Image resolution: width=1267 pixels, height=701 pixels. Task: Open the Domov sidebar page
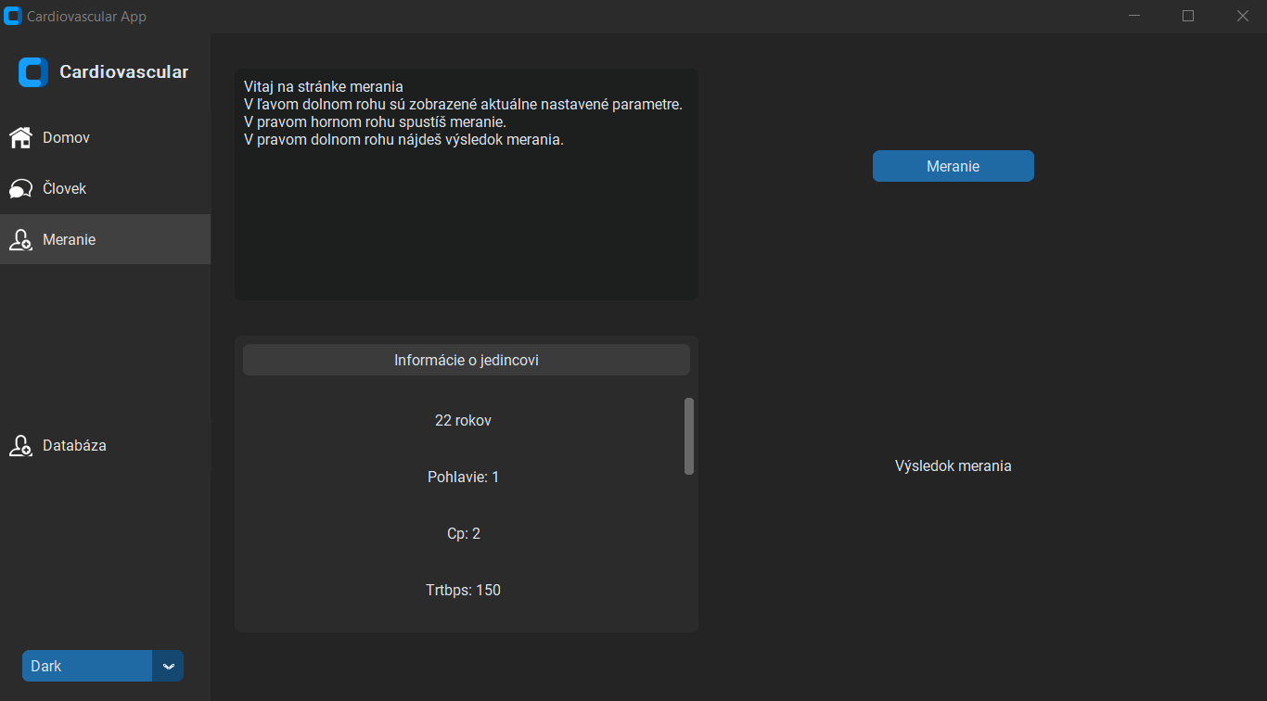point(105,138)
